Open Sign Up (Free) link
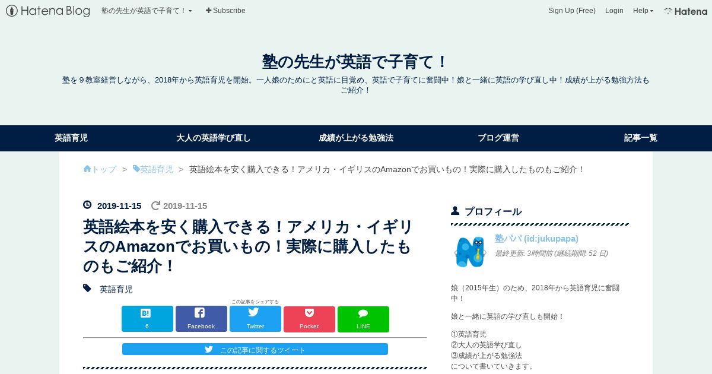Screen dimensions: 712x374 (x=571, y=11)
